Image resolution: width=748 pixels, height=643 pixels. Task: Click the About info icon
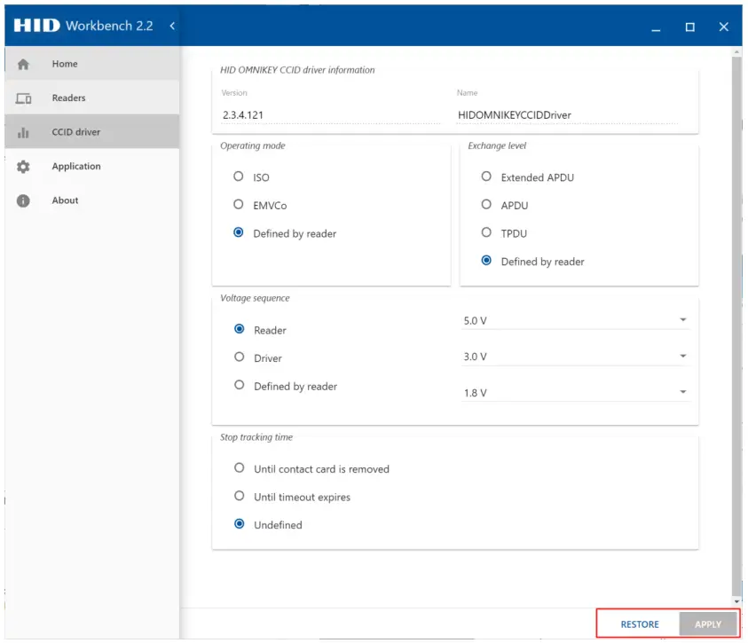pyautogui.click(x=24, y=201)
